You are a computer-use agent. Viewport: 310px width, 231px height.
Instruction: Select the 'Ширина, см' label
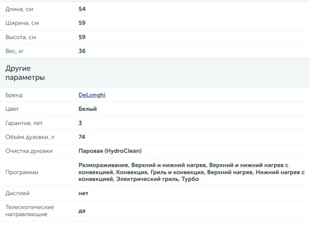(22, 23)
